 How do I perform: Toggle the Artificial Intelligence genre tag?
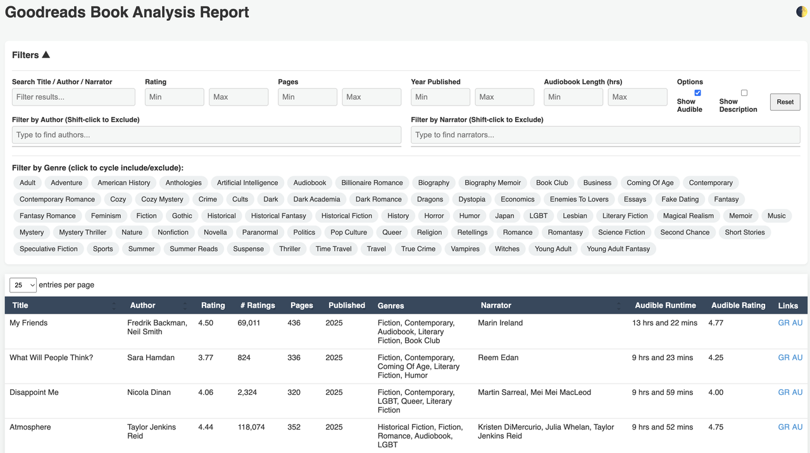tap(247, 183)
